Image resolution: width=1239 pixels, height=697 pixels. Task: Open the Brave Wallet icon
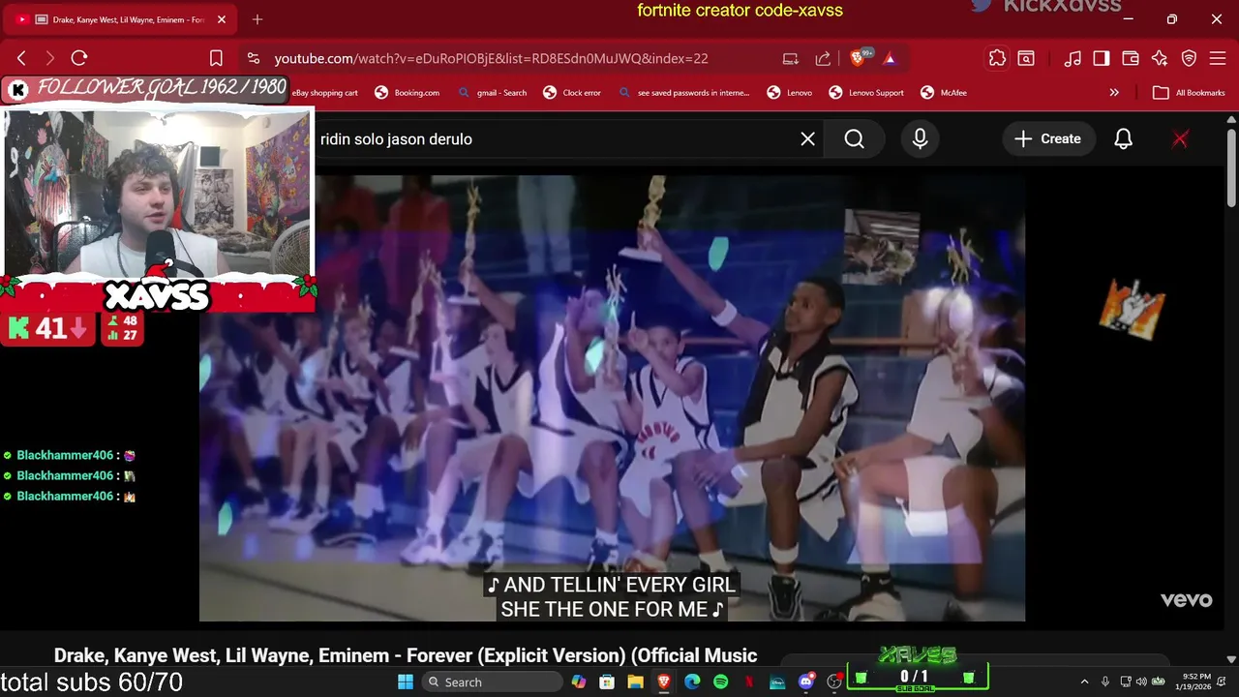pyautogui.click(x=1131, y=58)
